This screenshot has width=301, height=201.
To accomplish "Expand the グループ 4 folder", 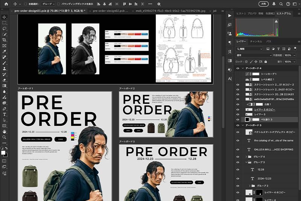I will (x=246, y=156).
